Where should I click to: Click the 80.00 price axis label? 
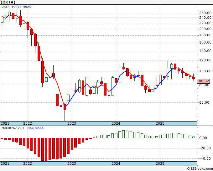204,85
